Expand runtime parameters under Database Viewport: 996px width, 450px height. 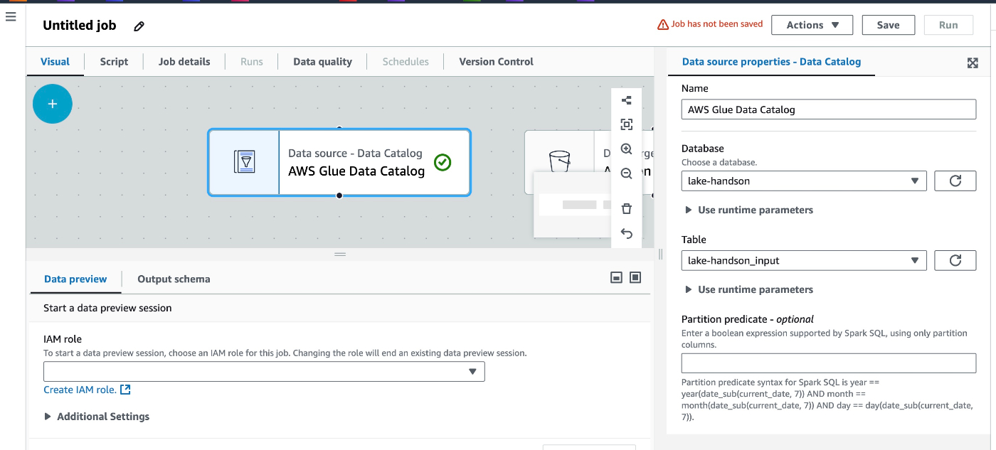coord(748,210)
